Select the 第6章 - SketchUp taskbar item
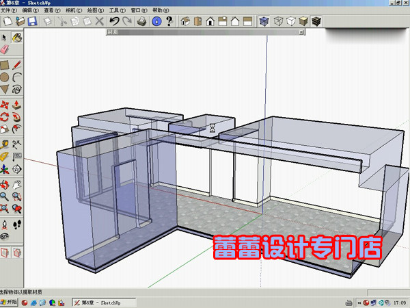410x308 pixels. click(104, 303)
